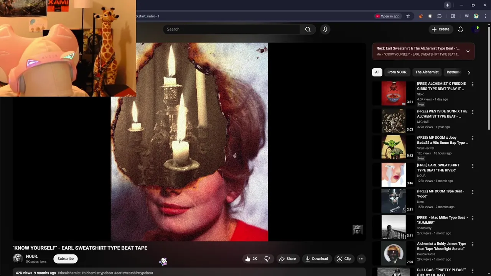Open DJ LUCAS PRETTY PLEASE title
Image resolution: width=491 pixels, height=276 pixels.
pyautogui.click(x=442, y=272)
